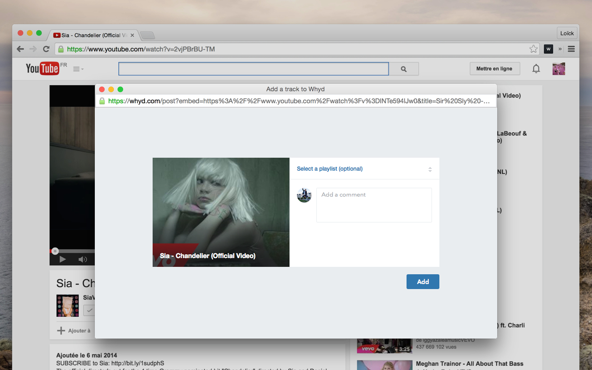Click the subscribe checkmark button under SiaVEVO
Viewport: 592px width, 370px height.
(90, 310)
